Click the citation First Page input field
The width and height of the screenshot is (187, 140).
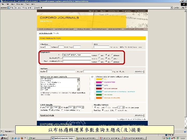77,47
